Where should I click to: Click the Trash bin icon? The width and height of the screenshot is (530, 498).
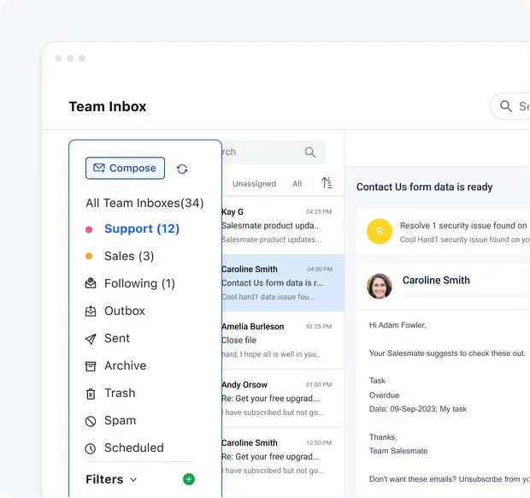91,394
